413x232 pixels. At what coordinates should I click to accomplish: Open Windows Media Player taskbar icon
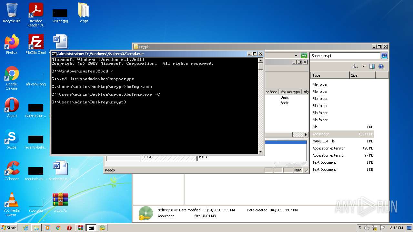[x=47, y=228]
